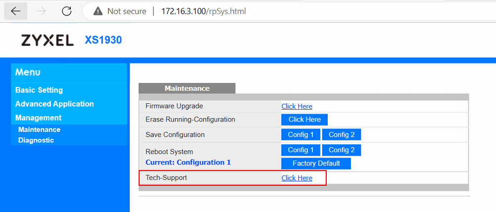
Task: Click the ZYXEL logo
Action: (x=48, y=40)
